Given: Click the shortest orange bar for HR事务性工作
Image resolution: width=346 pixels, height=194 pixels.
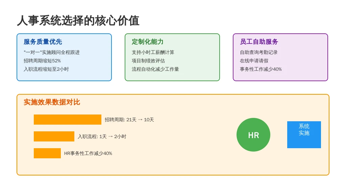Looking at the screenshot, I should [x=47, y=153].
